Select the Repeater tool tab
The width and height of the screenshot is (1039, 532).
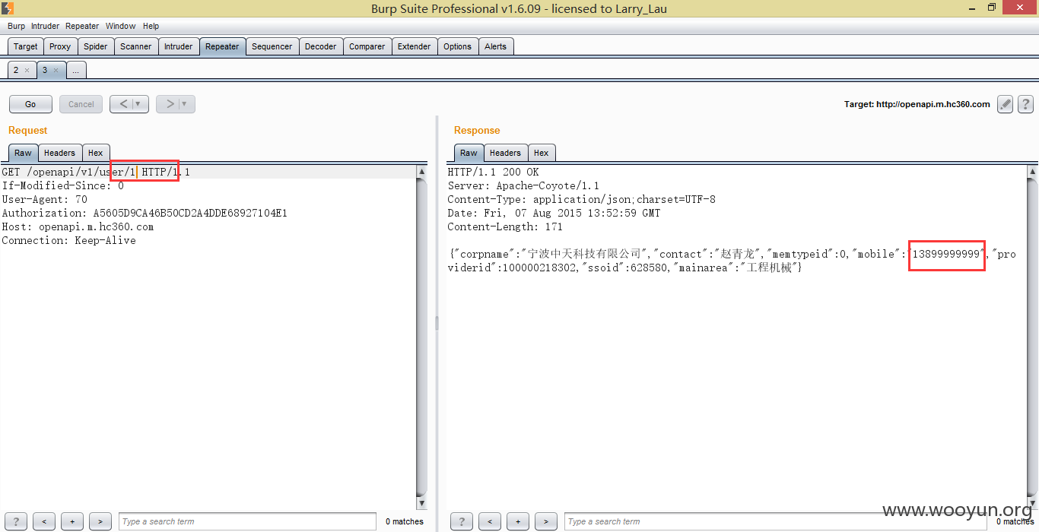coord(222,46)
